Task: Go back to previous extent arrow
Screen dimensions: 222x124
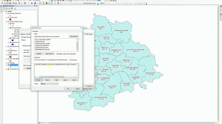Action: [x=19, y=3]
